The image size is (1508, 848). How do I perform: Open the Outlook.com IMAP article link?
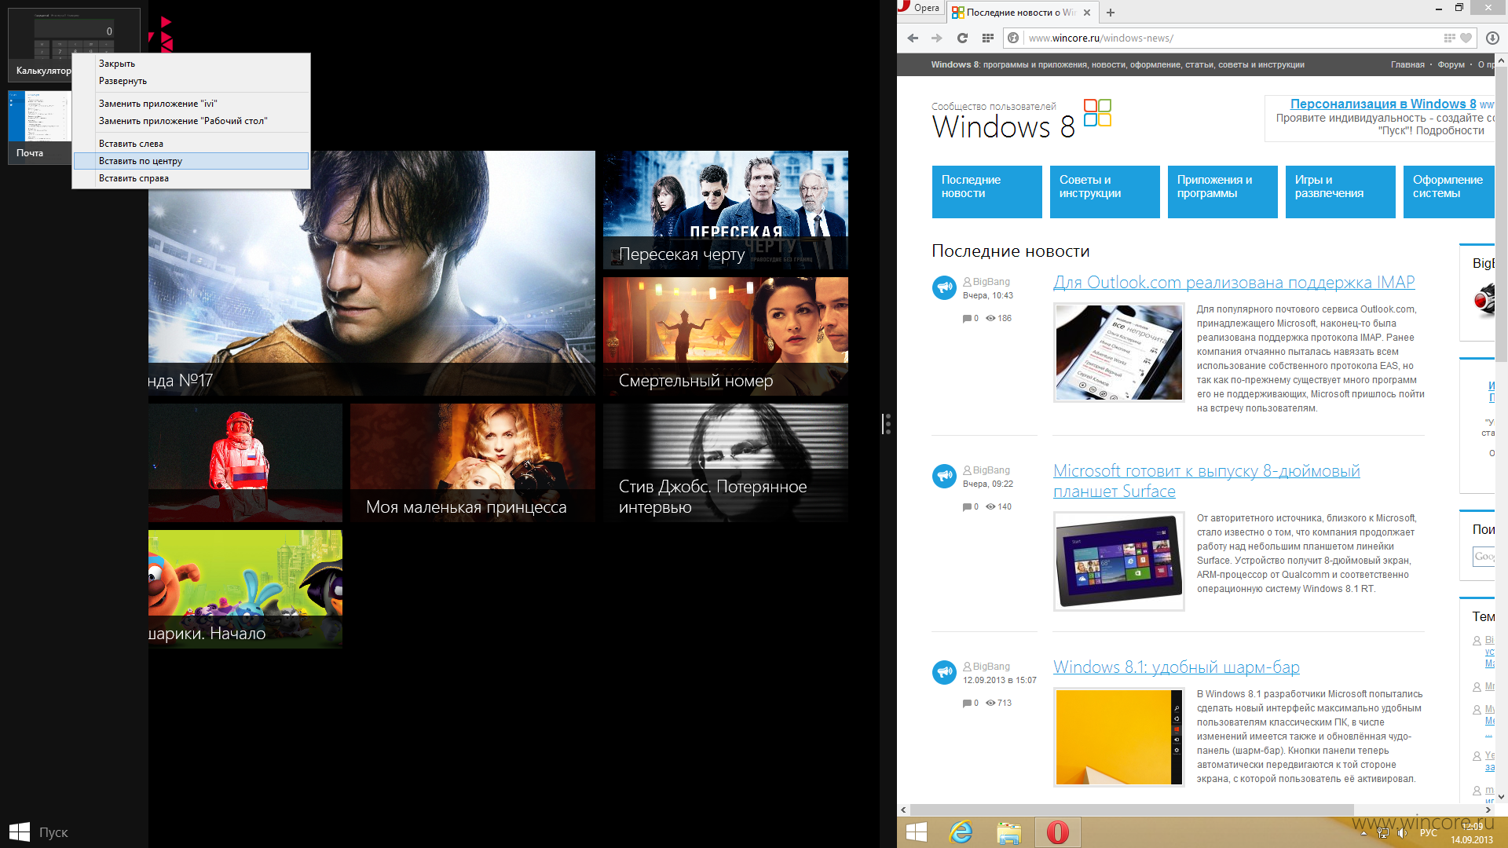pos(1234,283)
